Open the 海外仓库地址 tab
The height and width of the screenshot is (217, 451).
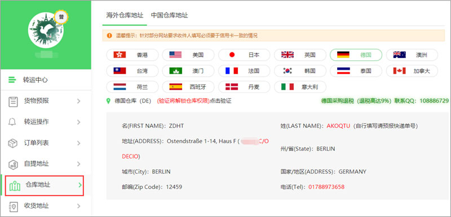tap(125, 15)
